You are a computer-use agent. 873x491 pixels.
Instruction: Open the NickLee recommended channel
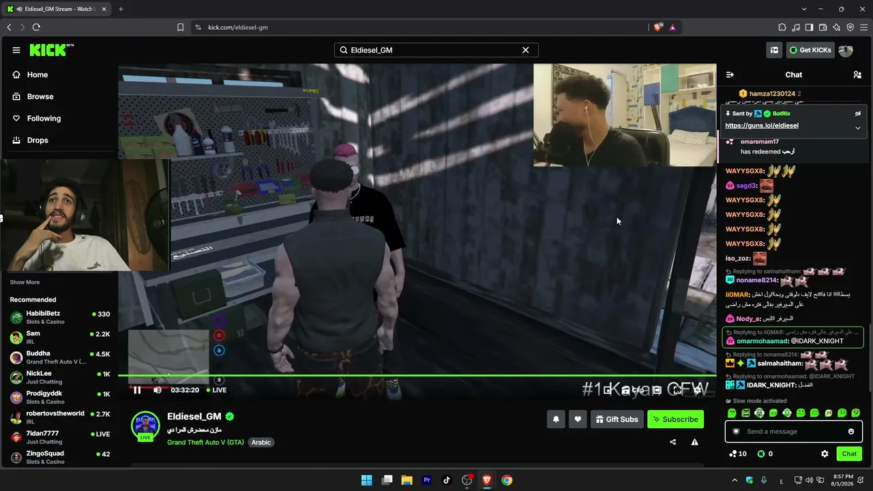coord(60,377)
